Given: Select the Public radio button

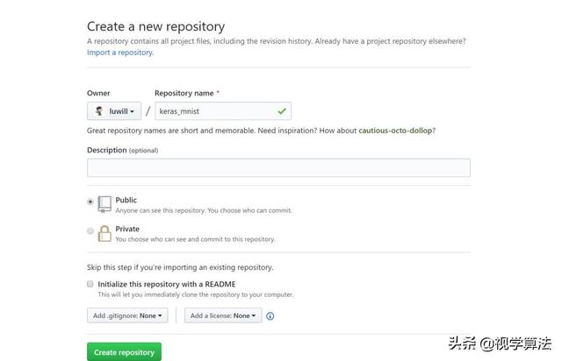Looking at the screenshot, I should coord(90,202).
